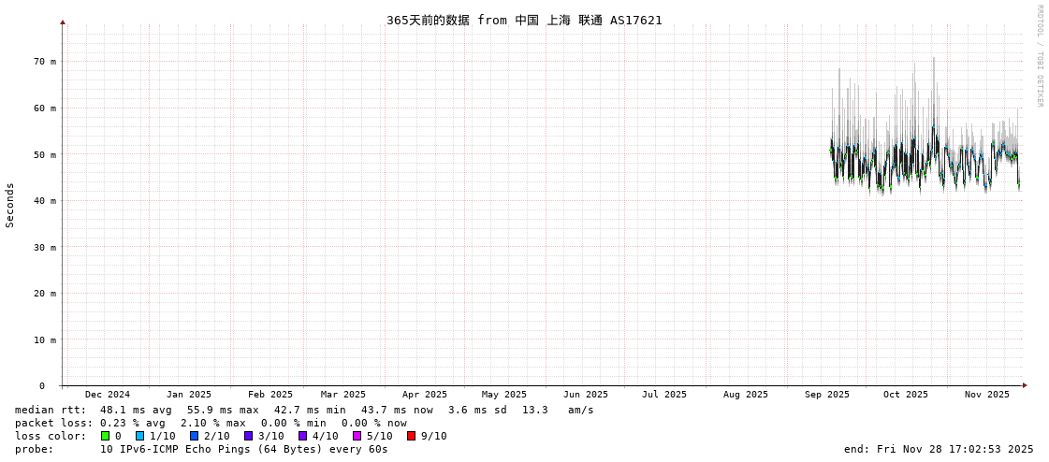Click the red 9/10 loss swatch
The height and width of the screenshot is (462, 1049).
(412, 436)
